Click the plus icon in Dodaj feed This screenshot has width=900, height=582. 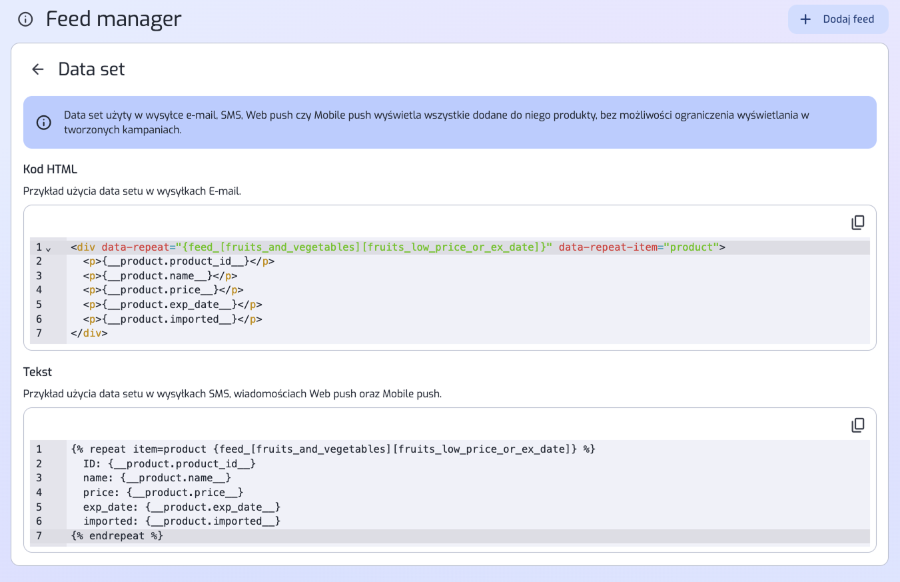tap(805, 19)
